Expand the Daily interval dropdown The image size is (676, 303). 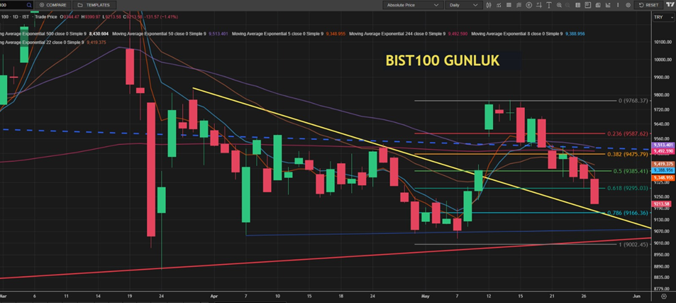point(463,5)
